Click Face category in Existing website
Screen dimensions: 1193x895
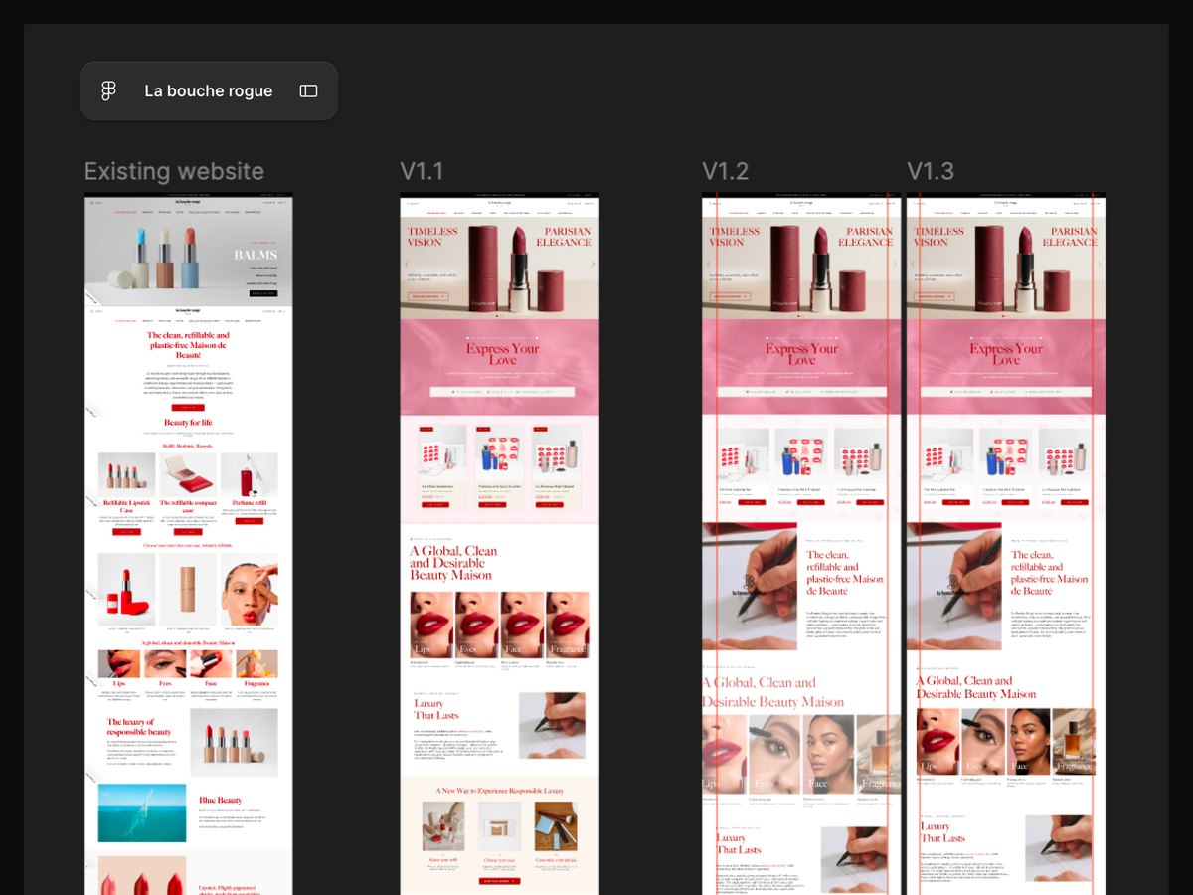[211, 665]
